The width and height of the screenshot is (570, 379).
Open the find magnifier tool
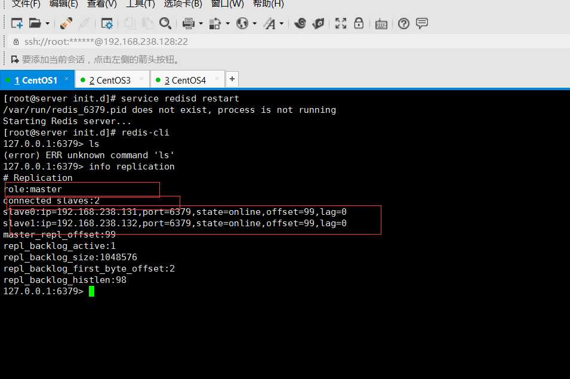coord(165,24)
